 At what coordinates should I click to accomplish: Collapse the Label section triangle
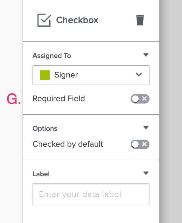[x=146, y=173]
